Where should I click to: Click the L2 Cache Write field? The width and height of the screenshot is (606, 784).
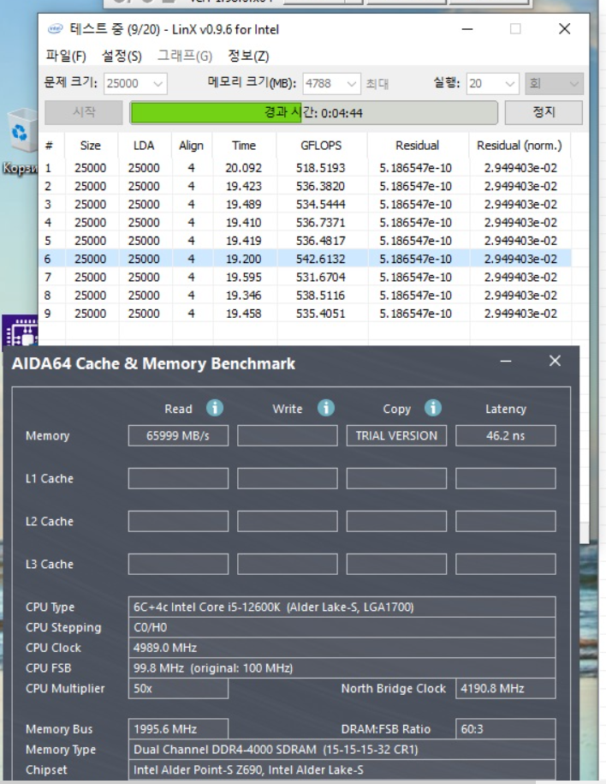coord(288,521)
